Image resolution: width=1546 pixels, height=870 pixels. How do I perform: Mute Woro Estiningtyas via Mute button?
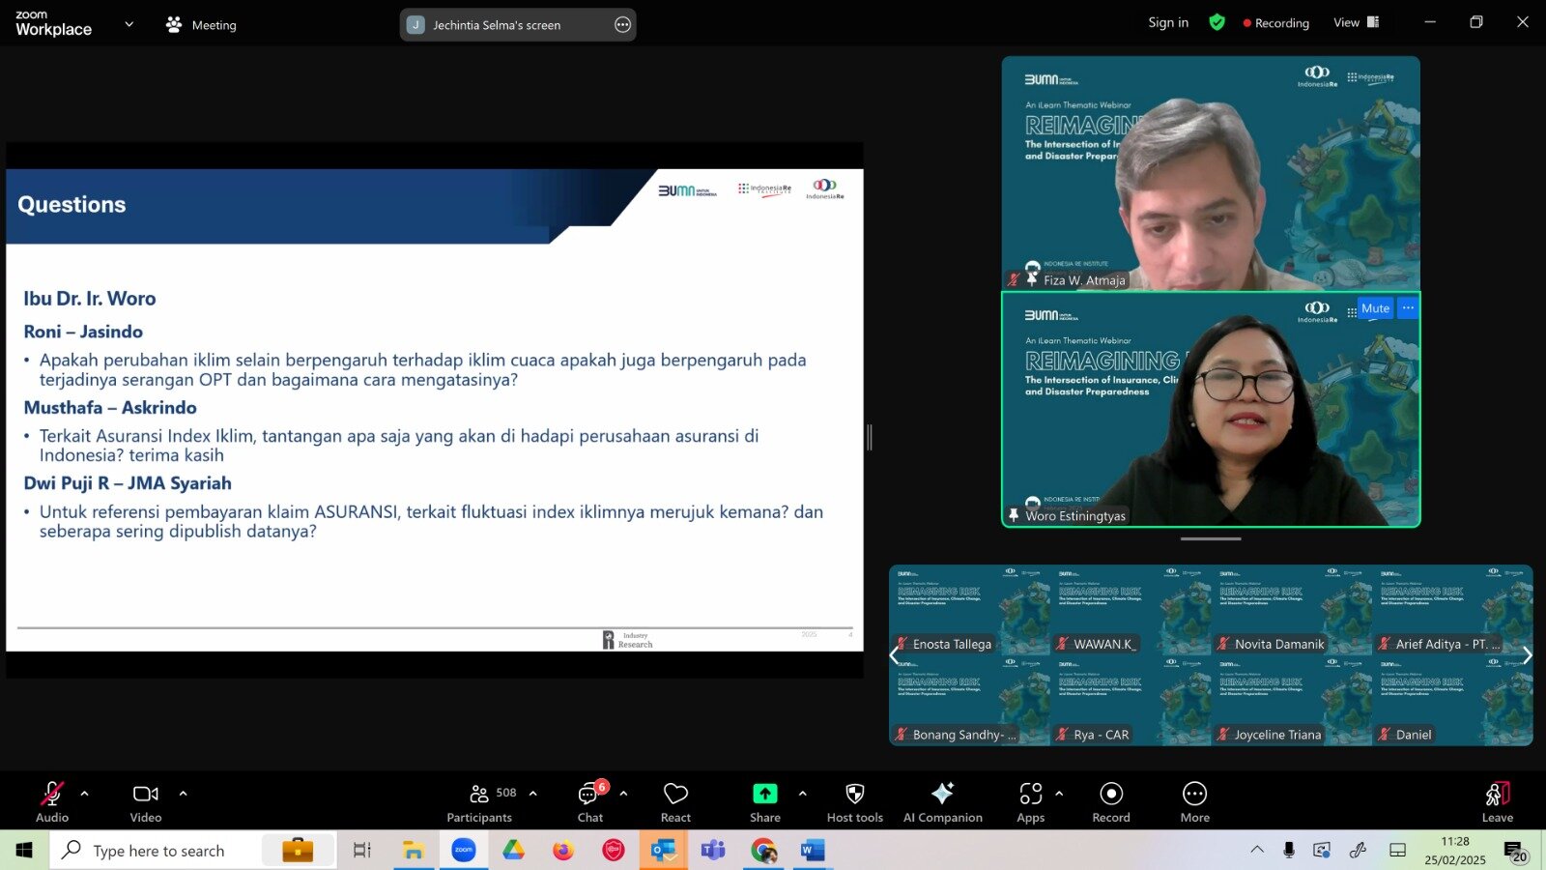[1375, 308]
